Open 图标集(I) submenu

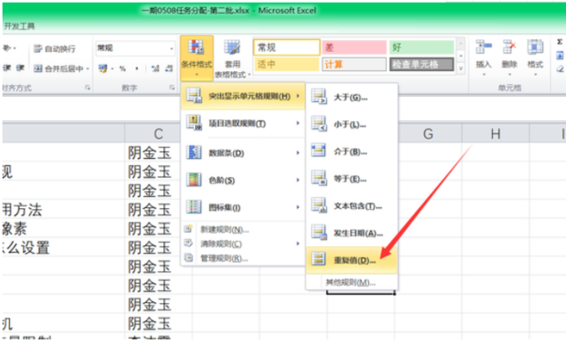[x=243, y=207]
